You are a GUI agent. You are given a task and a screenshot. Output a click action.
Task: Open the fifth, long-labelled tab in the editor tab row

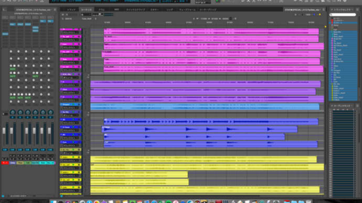pos(136,9)
